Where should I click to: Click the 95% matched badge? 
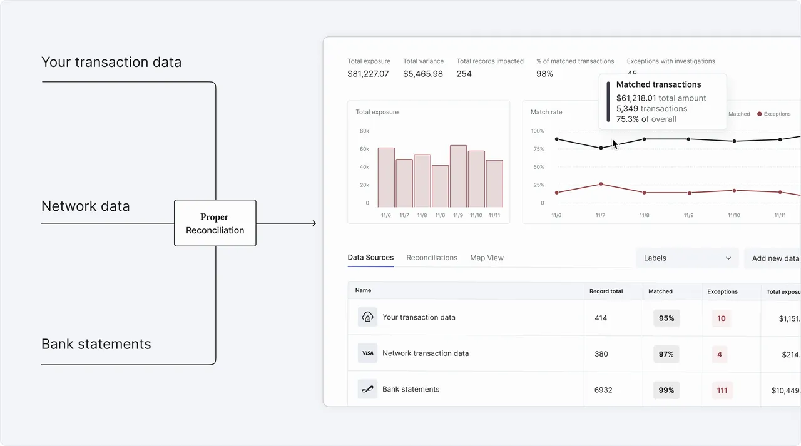click(x=666, y=318)
